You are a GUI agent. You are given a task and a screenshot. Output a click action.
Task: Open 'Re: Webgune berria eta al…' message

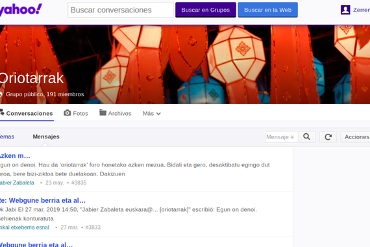[x=43, y=200]
